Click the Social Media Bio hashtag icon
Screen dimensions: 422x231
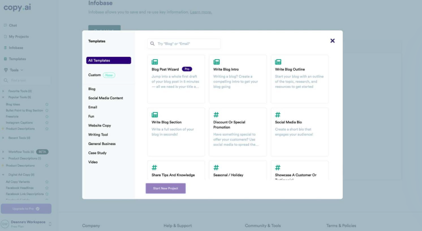click(x=278, y=115)
